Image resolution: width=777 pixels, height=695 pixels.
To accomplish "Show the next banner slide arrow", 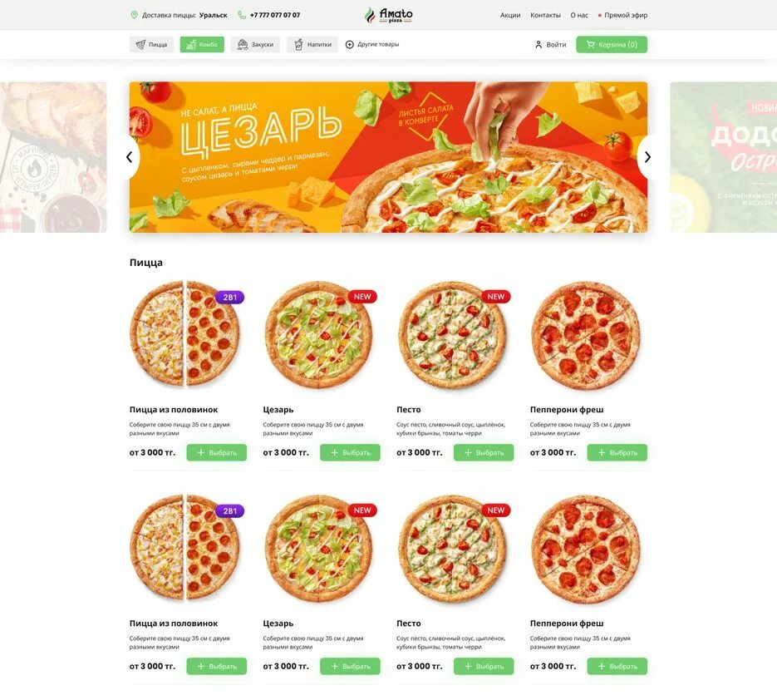I will (x=647, y=157).
